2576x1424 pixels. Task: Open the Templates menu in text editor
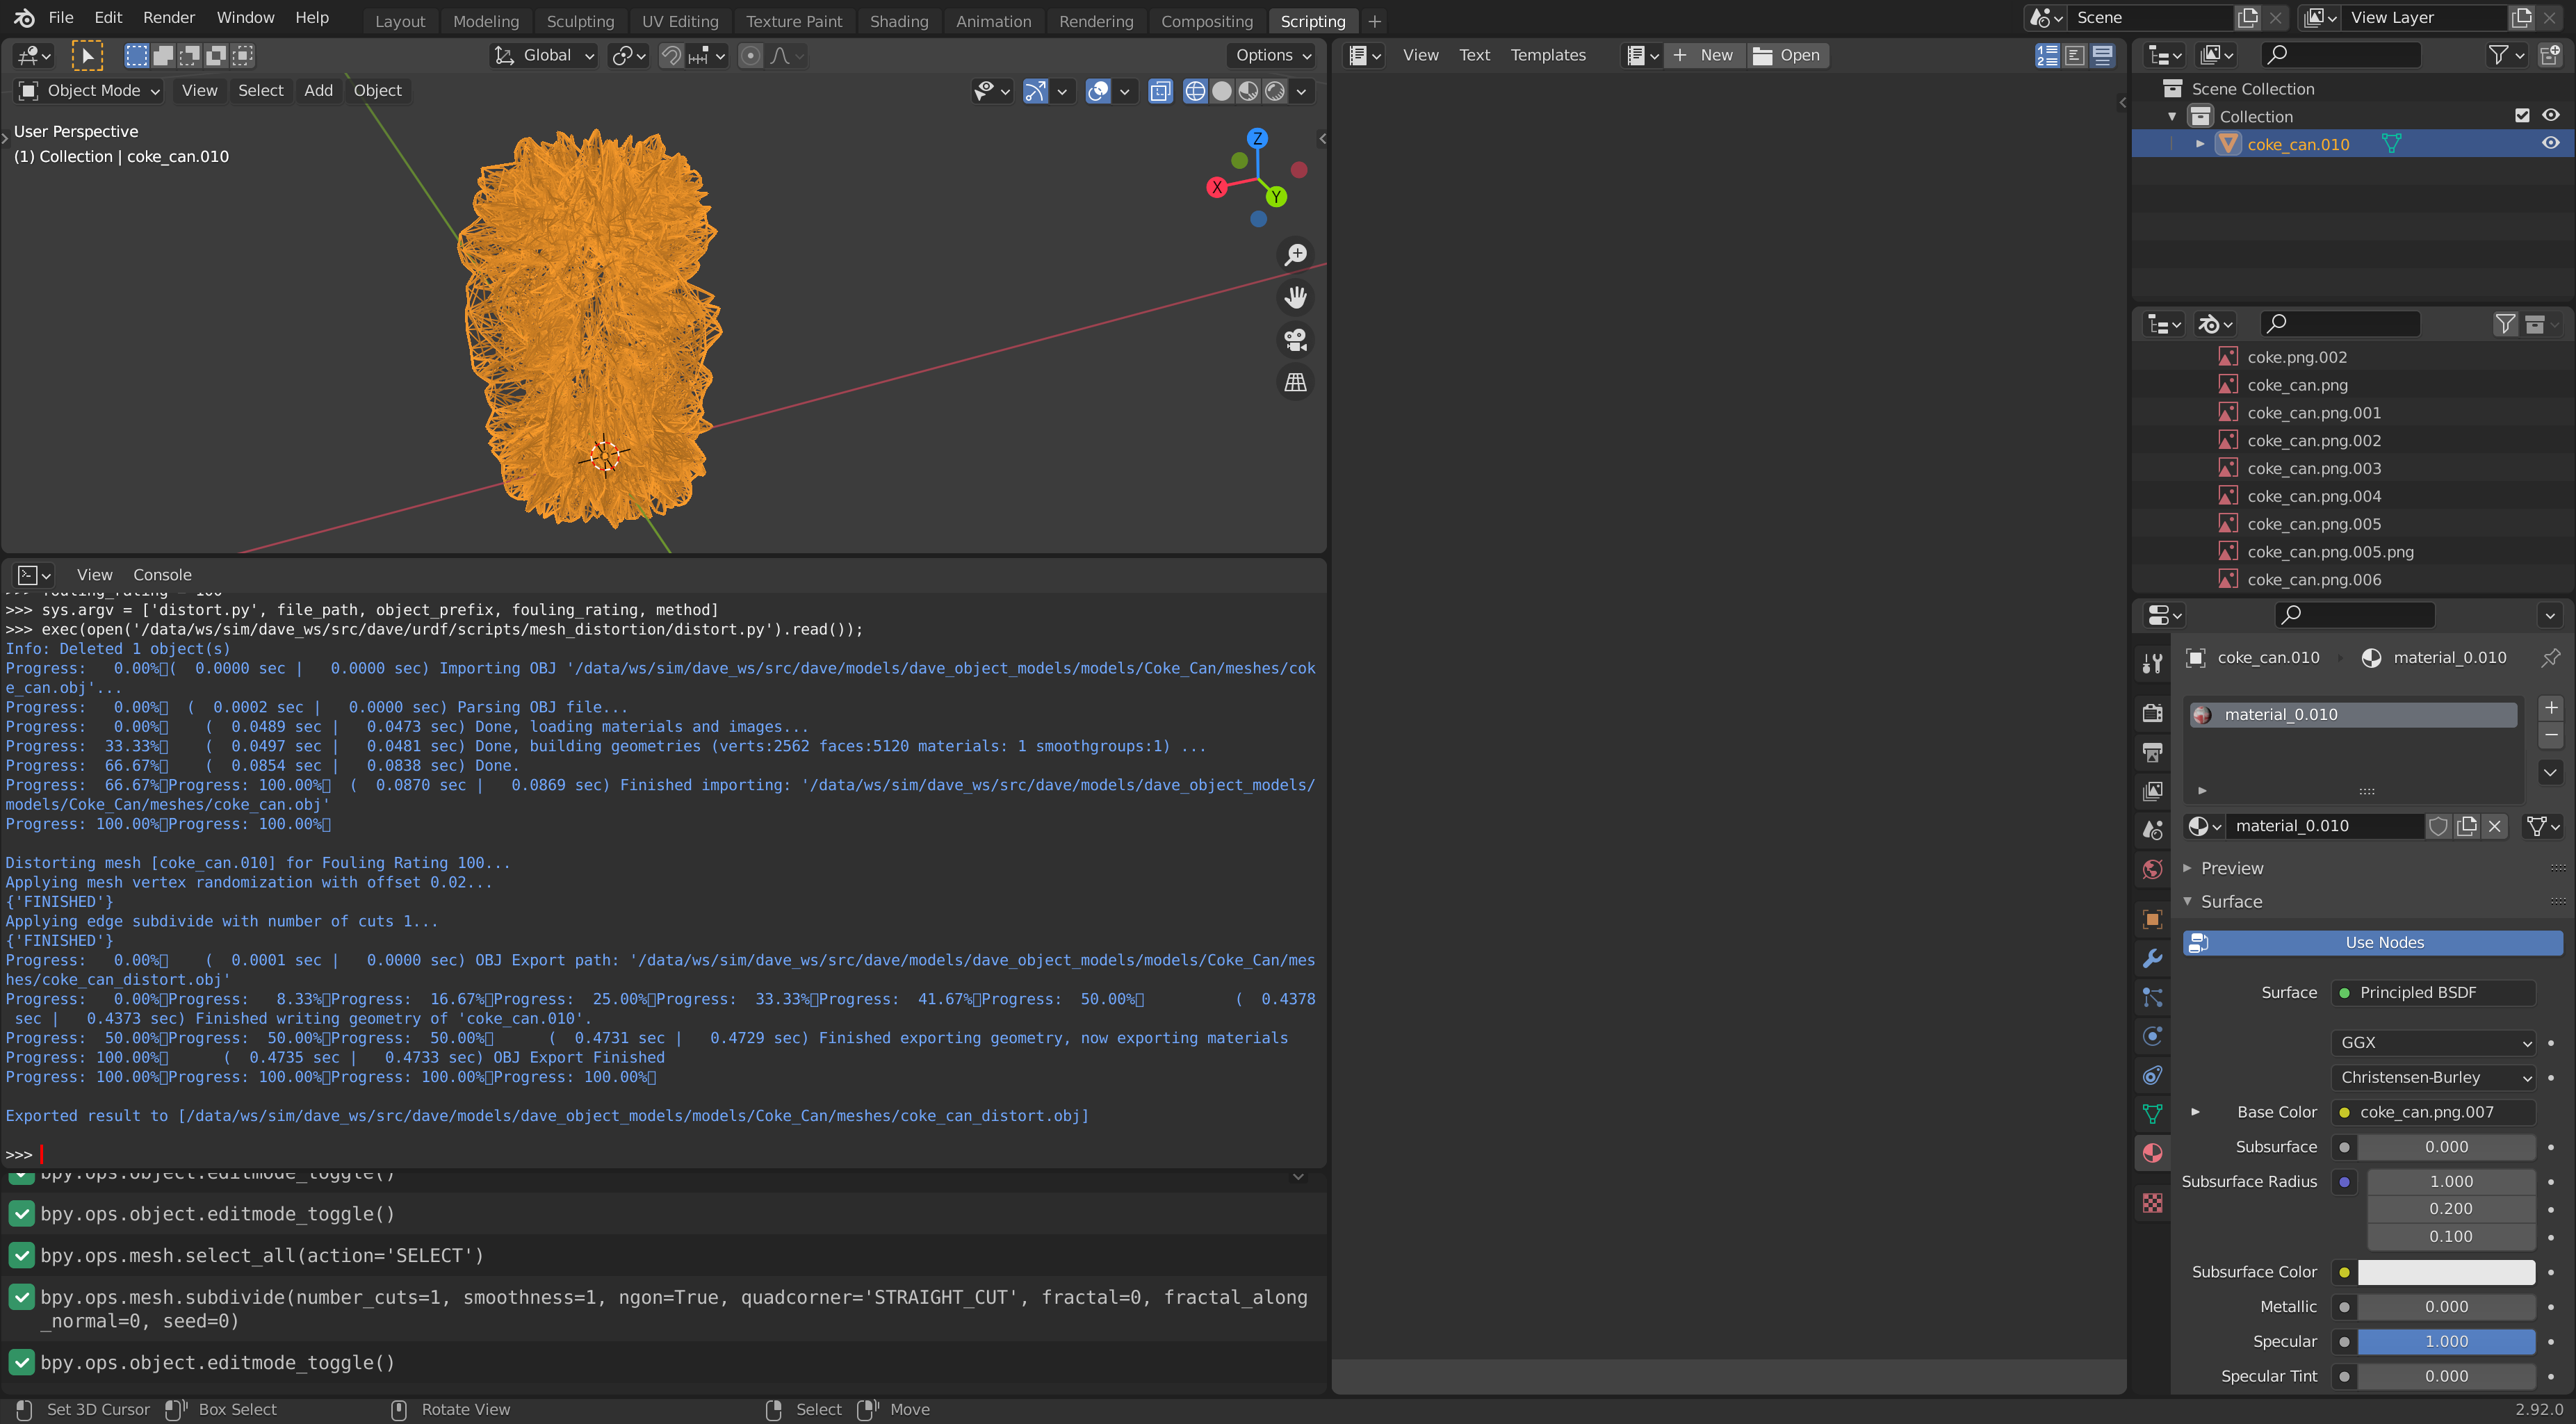1547,55
